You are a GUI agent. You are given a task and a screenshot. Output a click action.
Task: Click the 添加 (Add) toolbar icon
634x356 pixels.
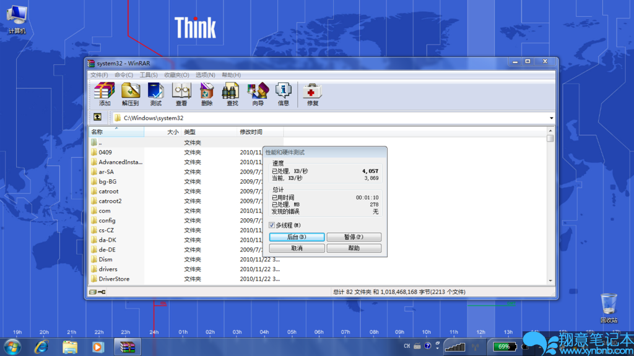(x=104, y=94)
